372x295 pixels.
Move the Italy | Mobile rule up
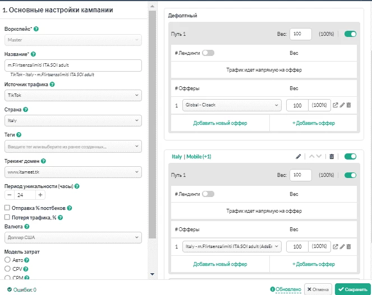312,157
